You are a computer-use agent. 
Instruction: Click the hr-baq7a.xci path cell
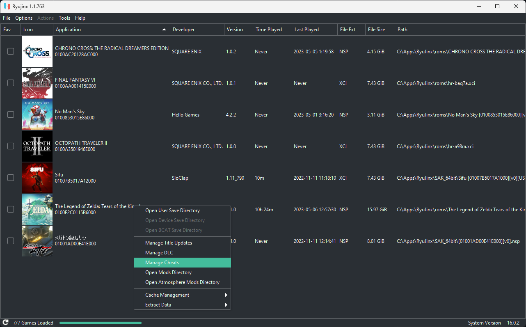436,83
